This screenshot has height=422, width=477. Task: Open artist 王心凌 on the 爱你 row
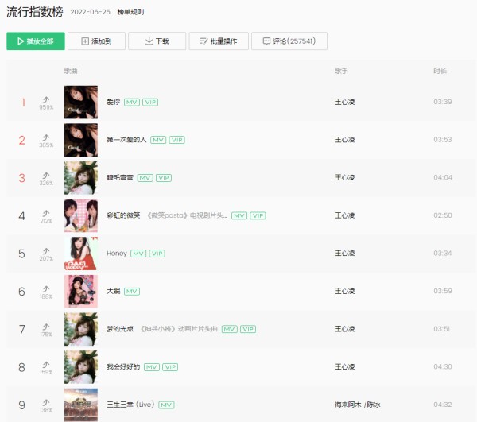345,102
